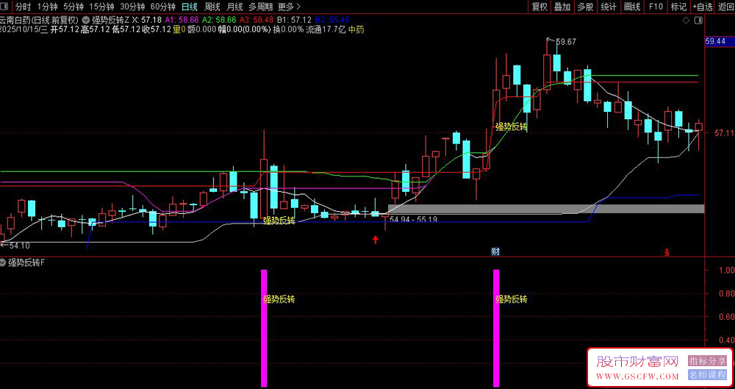Click the A2: 58.66 indicator value
Viewport: 735px width, 389px height.
[x=219, y=20]
